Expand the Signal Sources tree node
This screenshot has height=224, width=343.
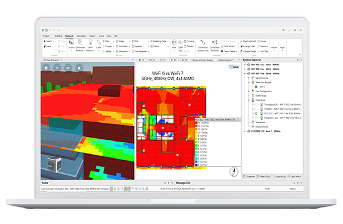249,78
